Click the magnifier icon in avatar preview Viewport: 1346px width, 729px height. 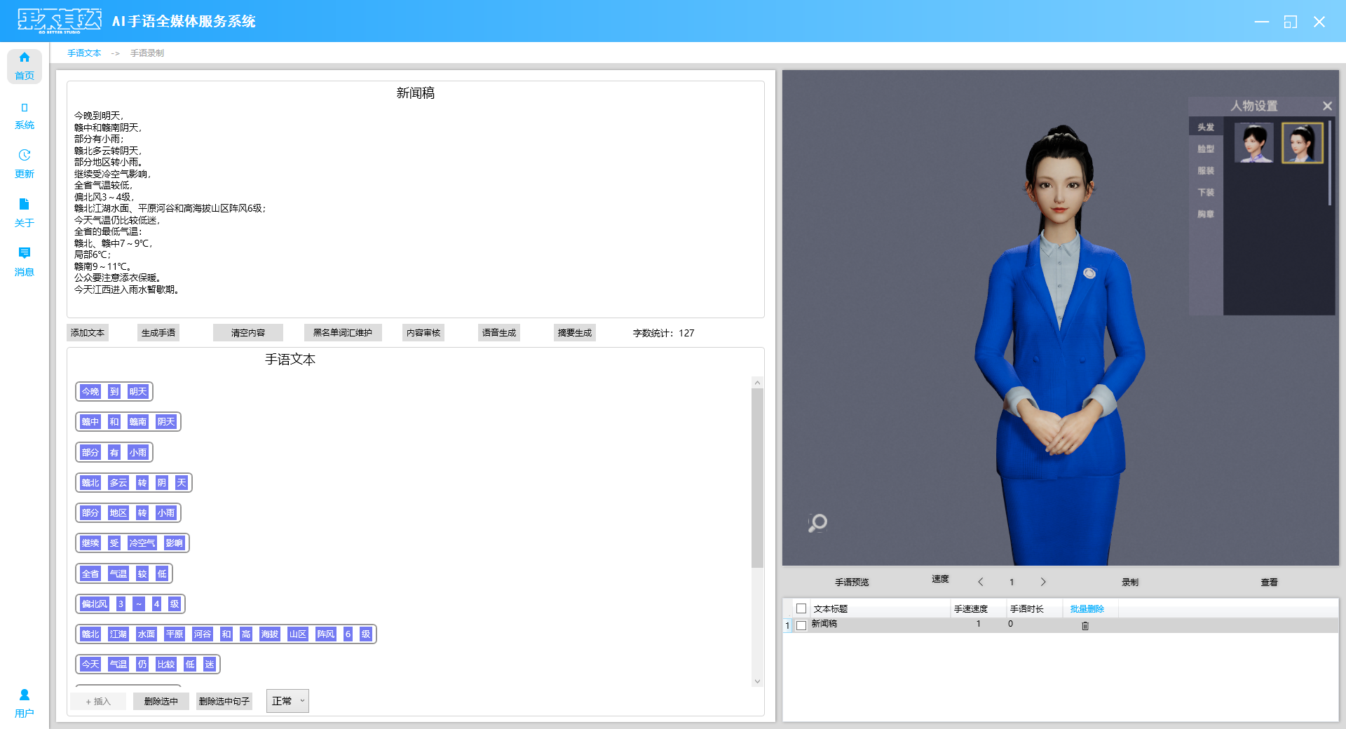tap(817, 523)
